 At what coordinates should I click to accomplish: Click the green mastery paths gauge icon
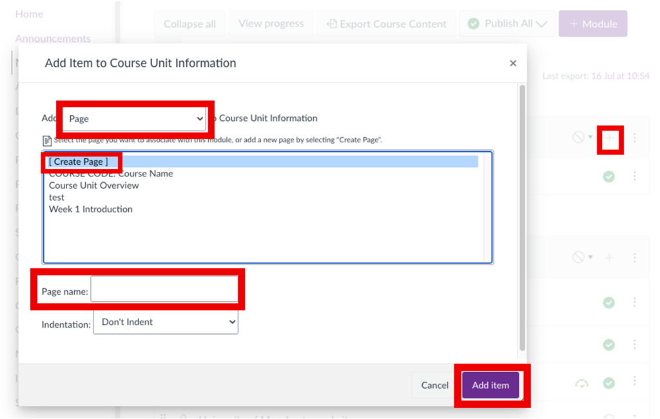(x=582, y=384)
